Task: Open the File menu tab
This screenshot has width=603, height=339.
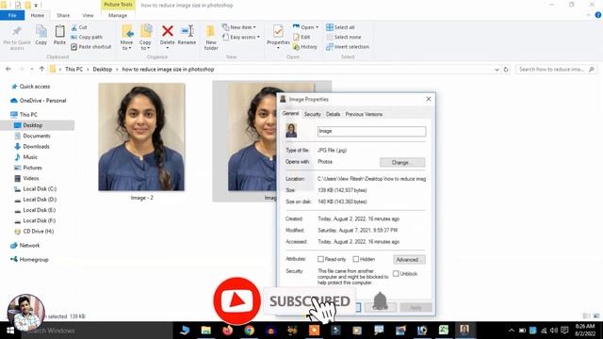Action: [12, 15]
